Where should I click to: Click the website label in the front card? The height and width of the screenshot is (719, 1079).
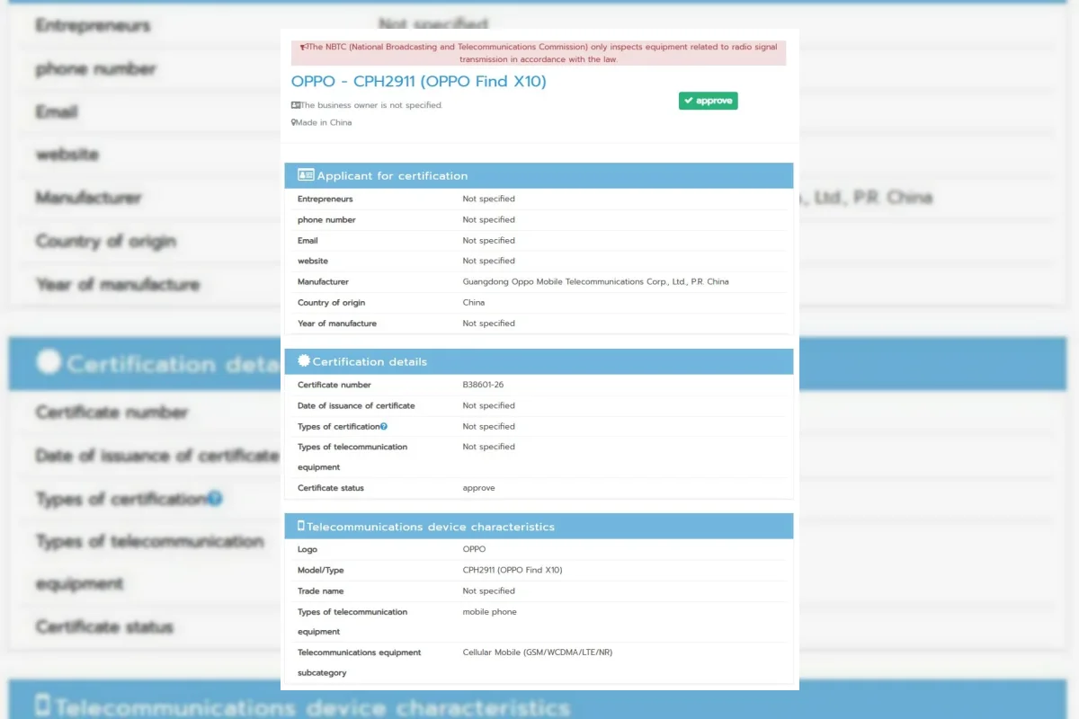coord(313,261)
